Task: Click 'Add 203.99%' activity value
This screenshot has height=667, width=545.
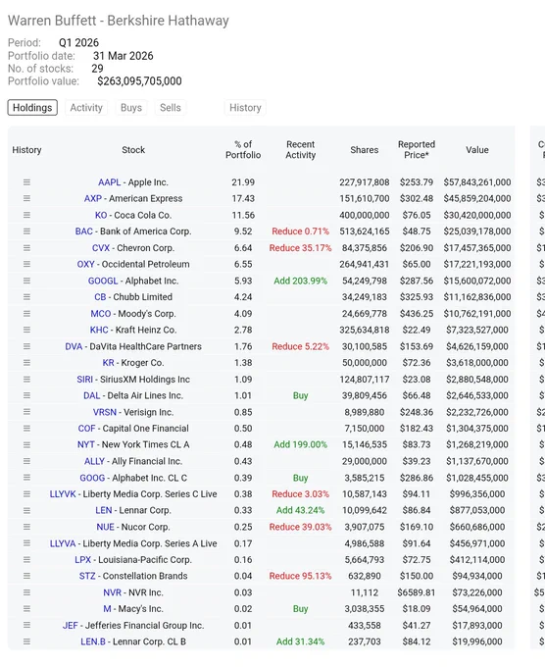Action: (301, 281)
